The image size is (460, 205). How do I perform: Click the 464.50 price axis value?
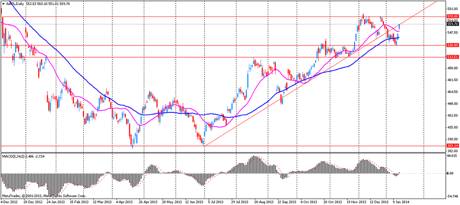452,92
